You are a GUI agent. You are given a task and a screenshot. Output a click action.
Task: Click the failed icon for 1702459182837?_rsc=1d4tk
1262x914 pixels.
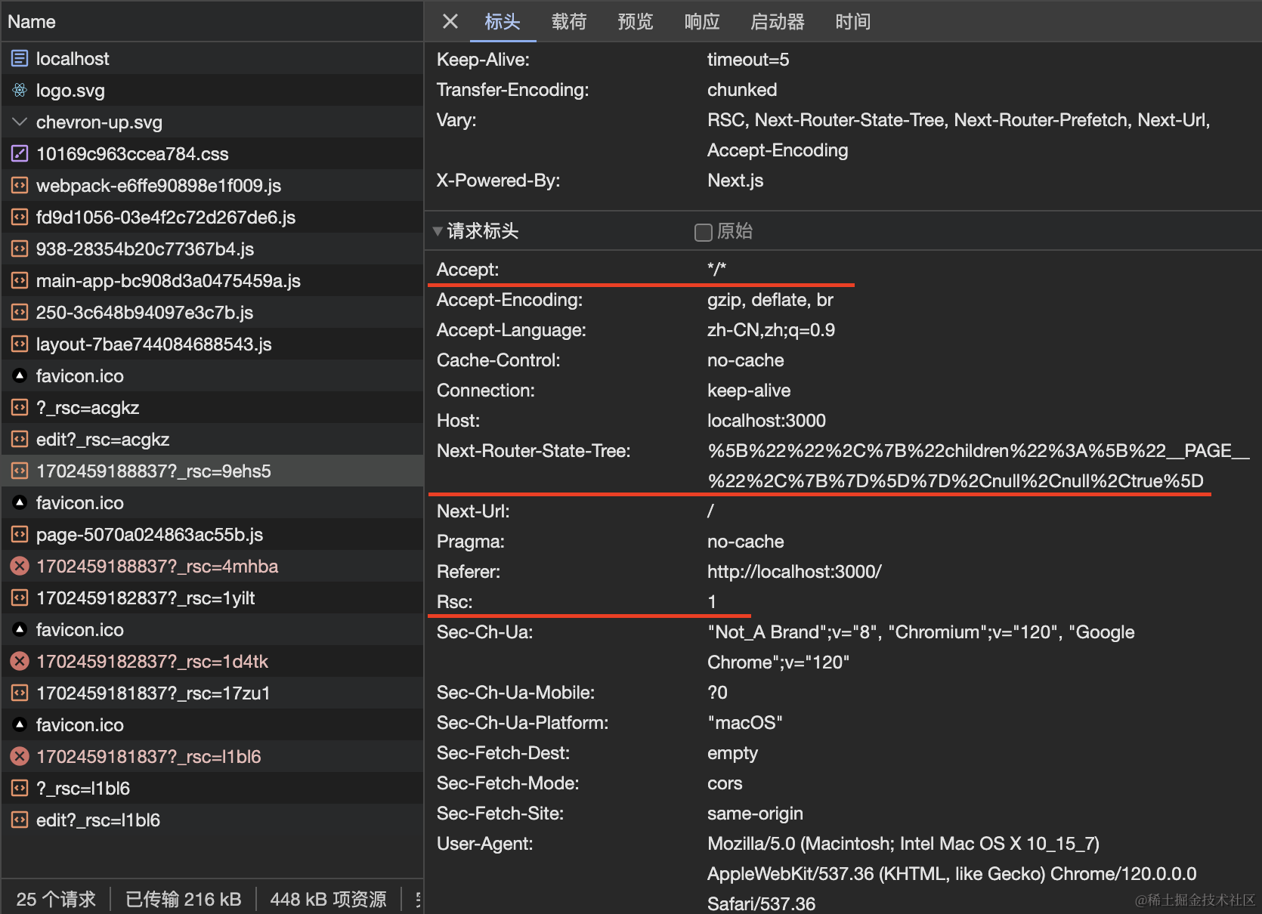(x=20, y=661)
